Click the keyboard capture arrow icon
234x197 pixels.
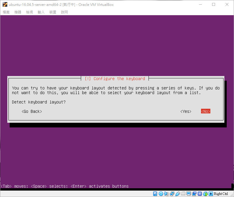coord(211,194)
